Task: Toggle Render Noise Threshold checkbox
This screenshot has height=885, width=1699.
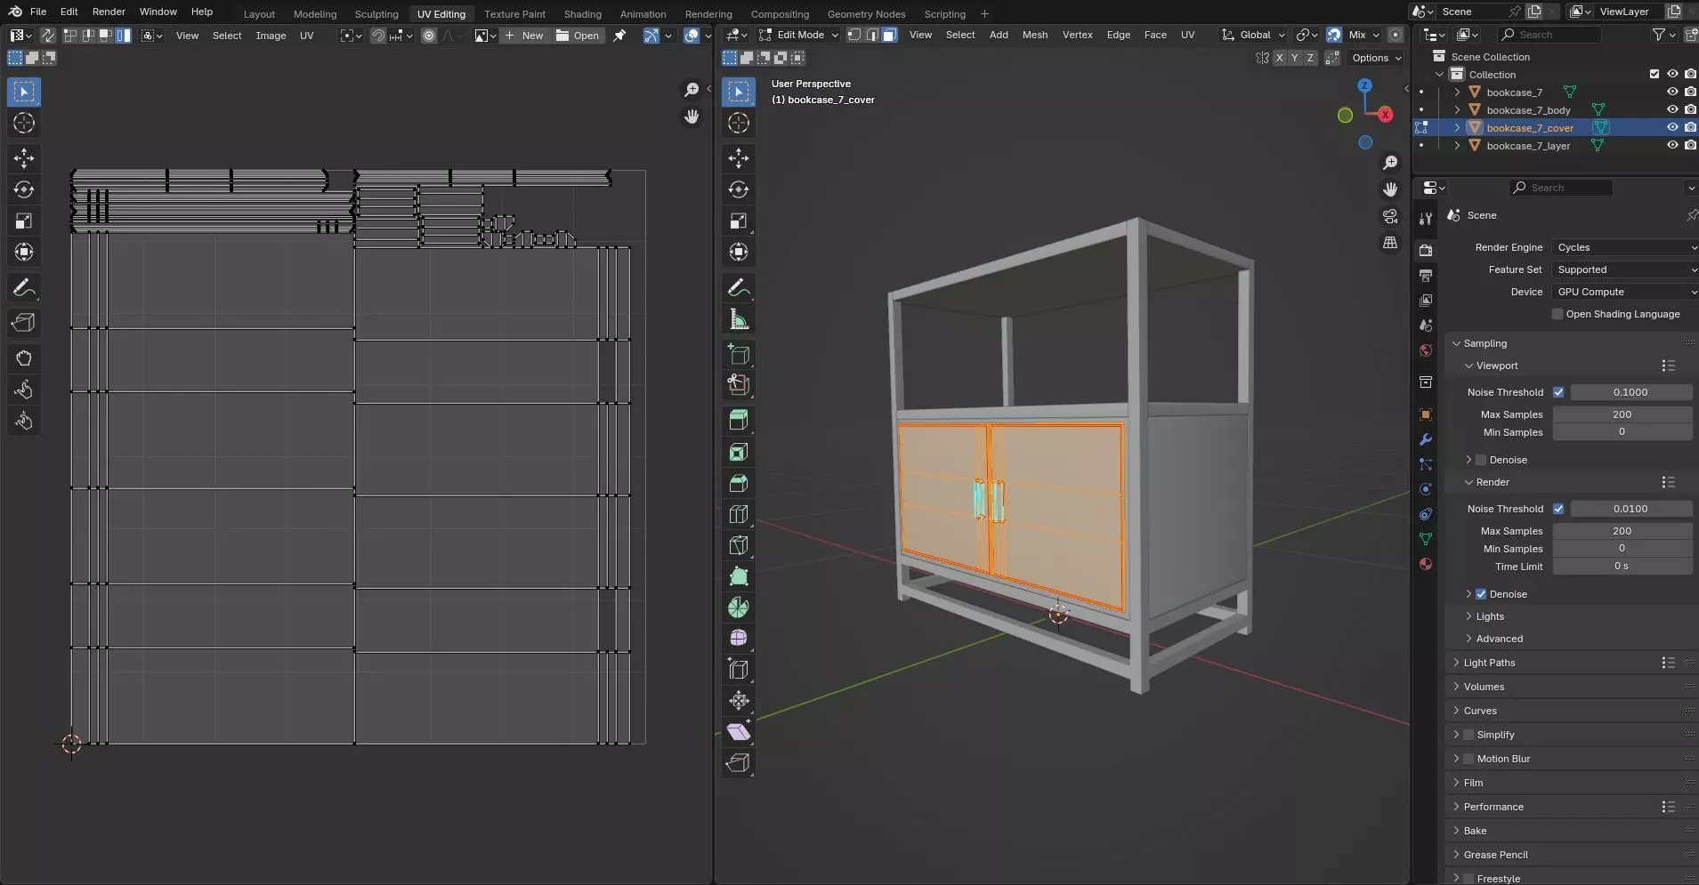Action: click(1558, 509)
